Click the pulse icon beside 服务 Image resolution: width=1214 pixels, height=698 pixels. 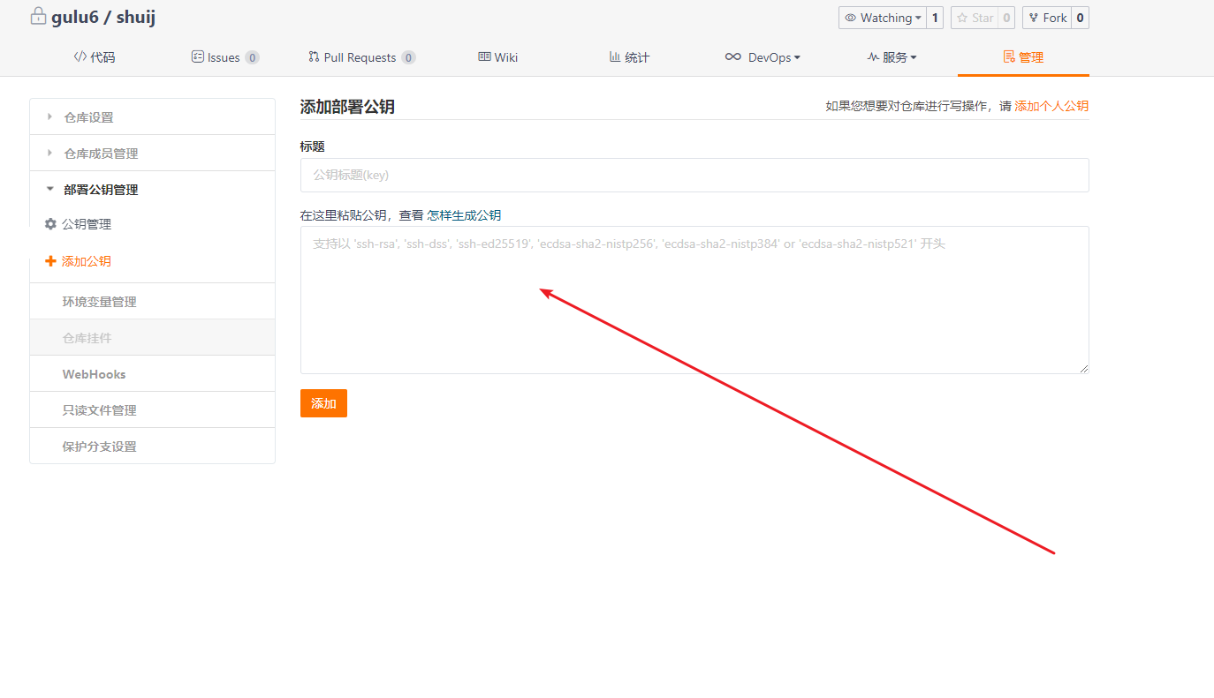873,56
